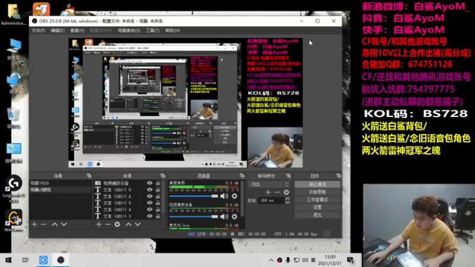Click the 开始录制 button
The height and width of the screenshot is (267, 475).
tap(317, 192)
